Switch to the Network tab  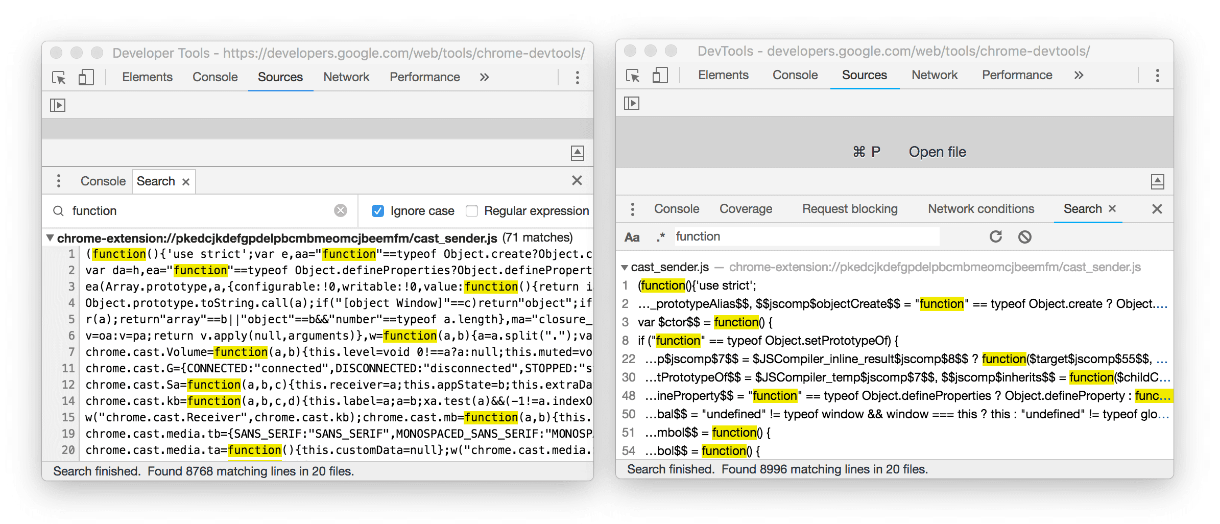346,77
